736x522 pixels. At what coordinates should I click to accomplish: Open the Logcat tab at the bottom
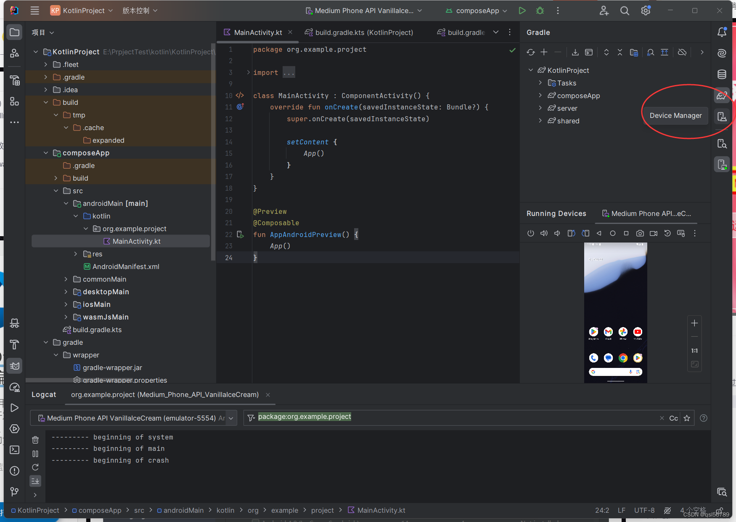[x=44, y=394]
